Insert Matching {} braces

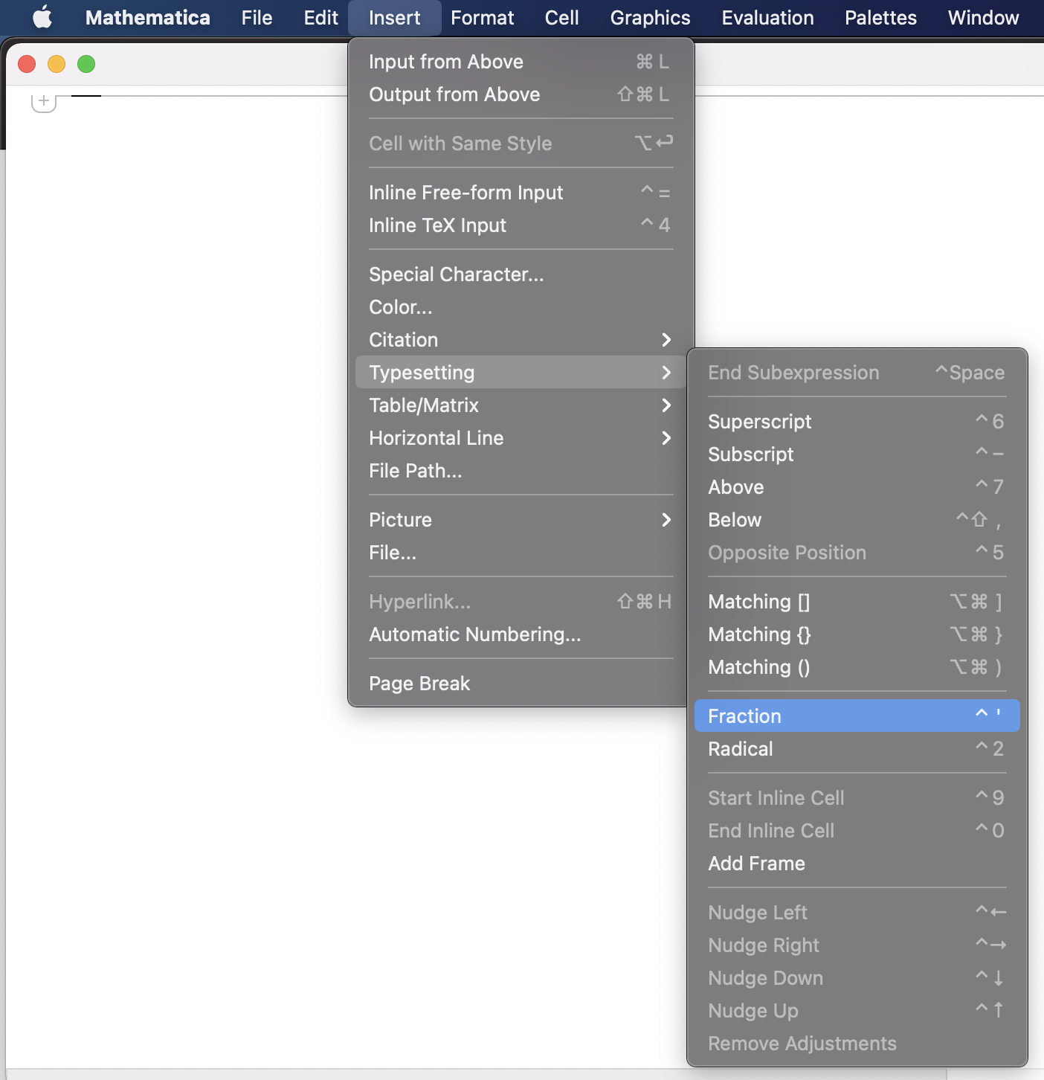[x=857, y=634]
